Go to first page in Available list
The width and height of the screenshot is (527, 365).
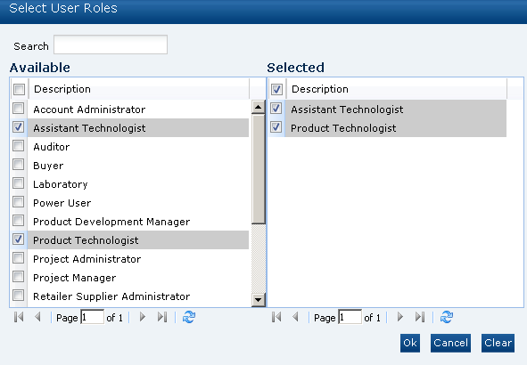(x=19, y=317)
